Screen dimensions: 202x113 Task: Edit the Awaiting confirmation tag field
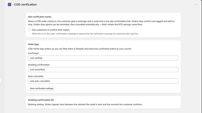point(103,70)
